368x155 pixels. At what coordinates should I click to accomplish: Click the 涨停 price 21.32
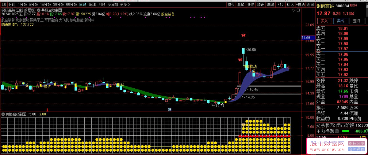(343, 80)
